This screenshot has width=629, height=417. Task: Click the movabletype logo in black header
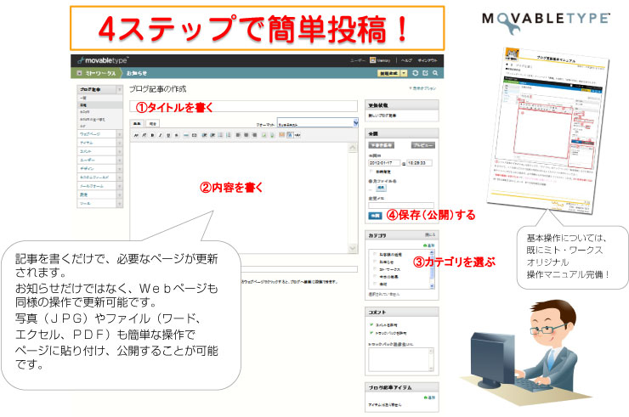[x=103, y=60]
